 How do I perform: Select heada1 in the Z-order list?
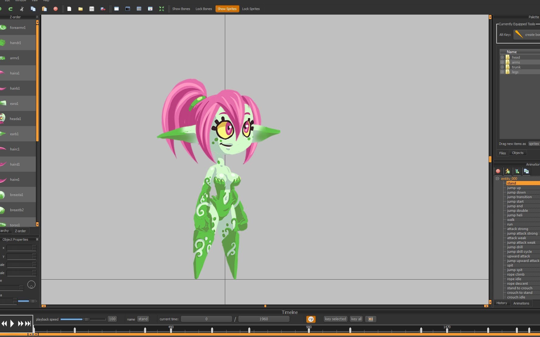click(18, 119)
